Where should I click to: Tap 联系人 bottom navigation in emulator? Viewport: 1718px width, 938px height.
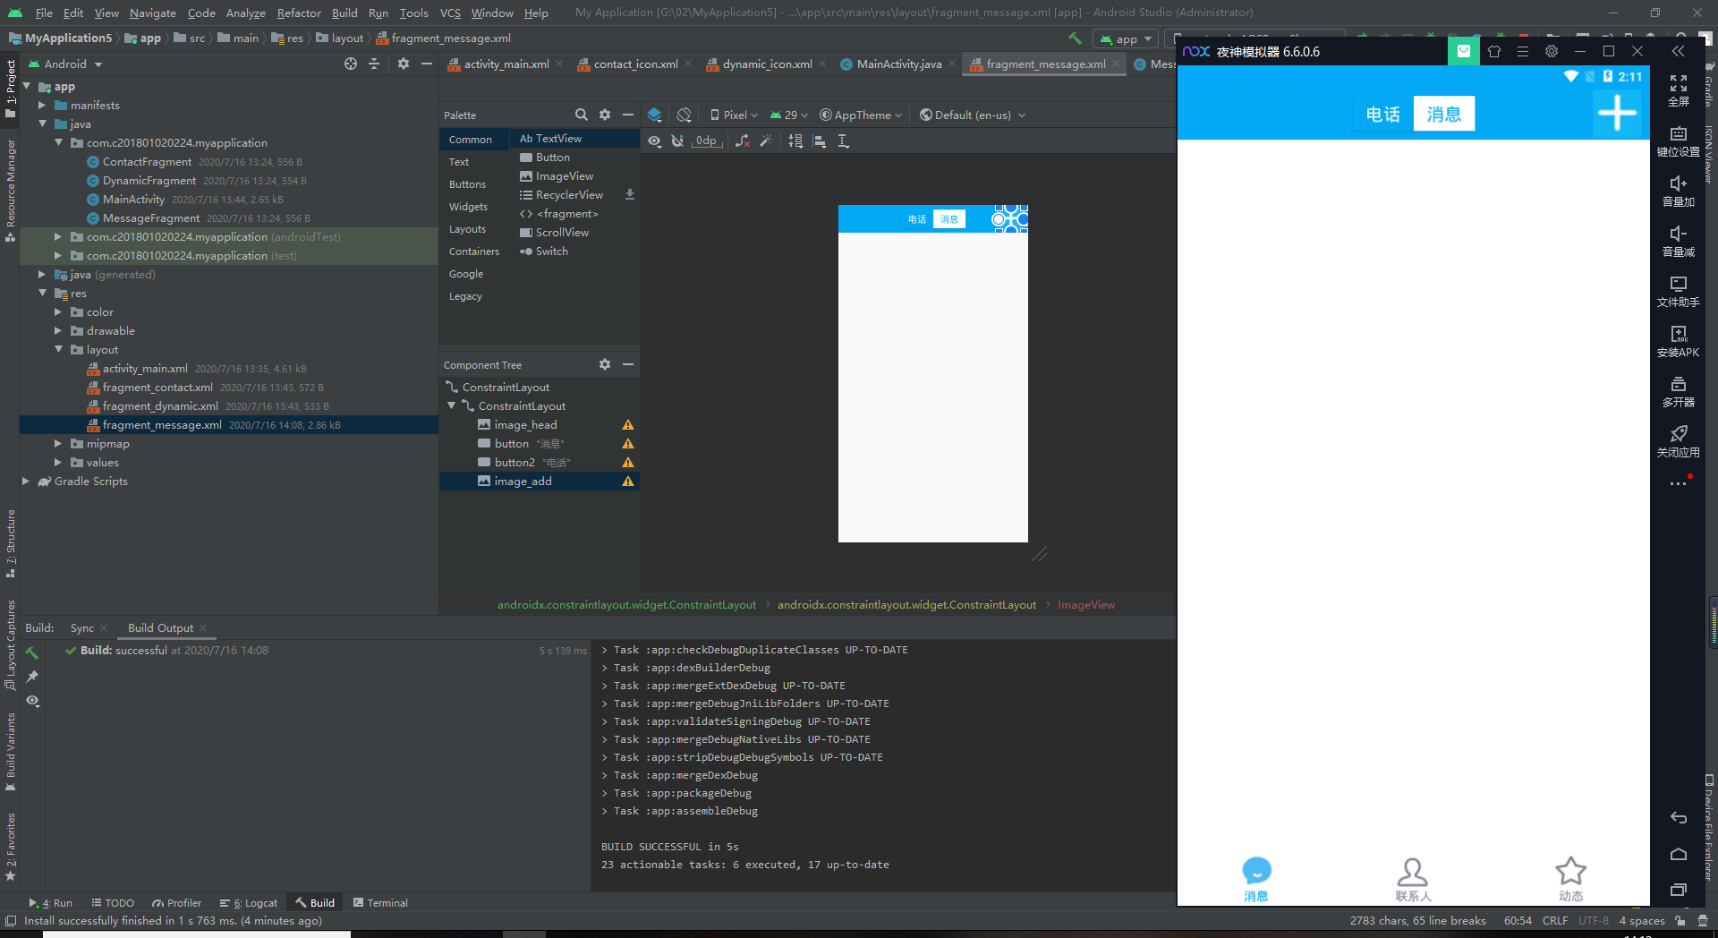[x=1413, y=879]
